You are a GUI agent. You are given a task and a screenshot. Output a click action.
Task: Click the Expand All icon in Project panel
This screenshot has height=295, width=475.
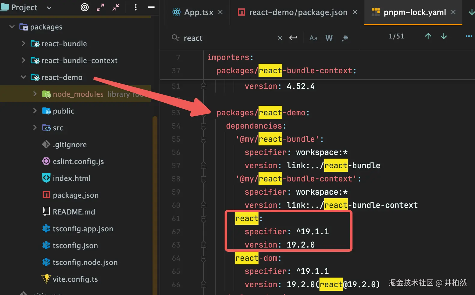(x=100, y=7)
